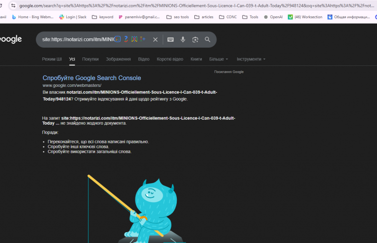Expand the Більше dropdown

(x=218, y=59)
